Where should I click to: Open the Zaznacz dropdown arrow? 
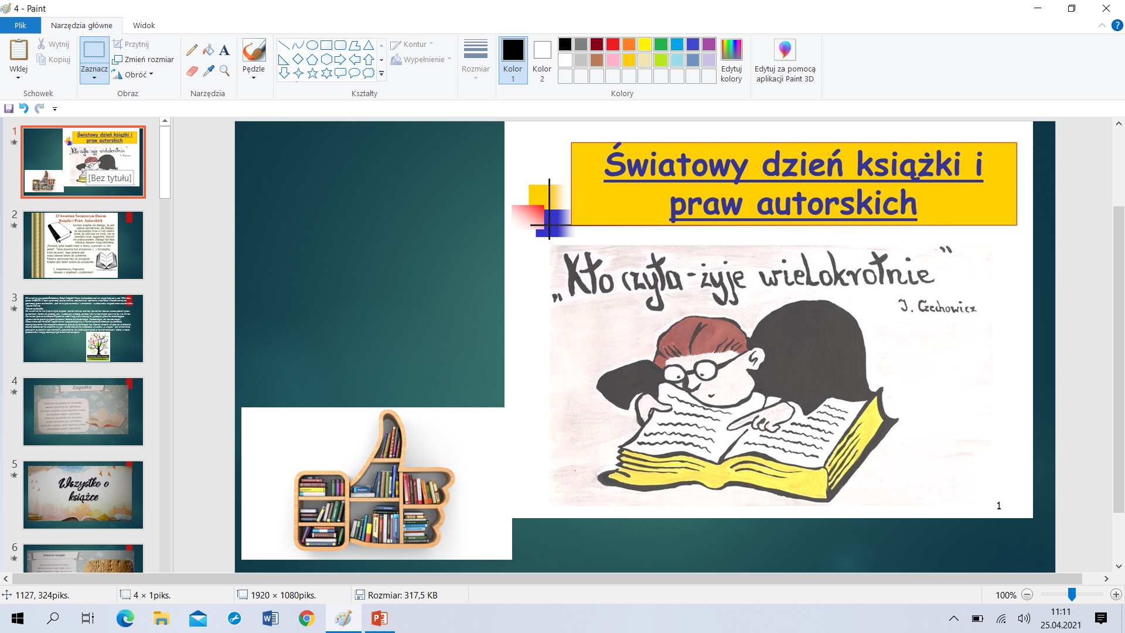coord(94,77)
